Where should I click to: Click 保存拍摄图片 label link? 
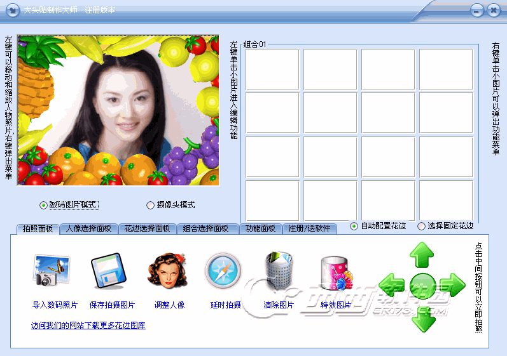click(112, 305)
